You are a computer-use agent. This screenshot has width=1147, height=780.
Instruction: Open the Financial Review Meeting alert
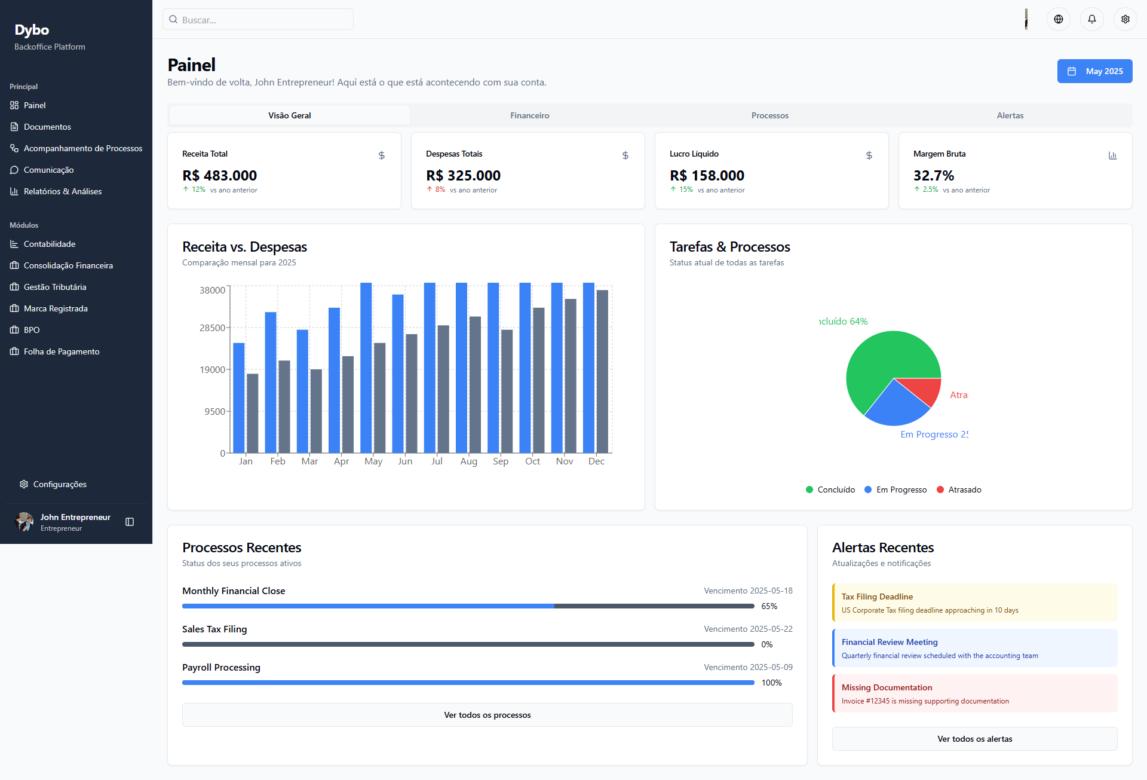click(975, 648)
